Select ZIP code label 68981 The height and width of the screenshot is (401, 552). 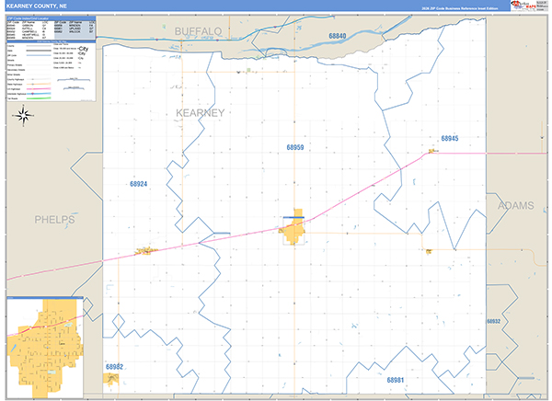coord(395,380)
